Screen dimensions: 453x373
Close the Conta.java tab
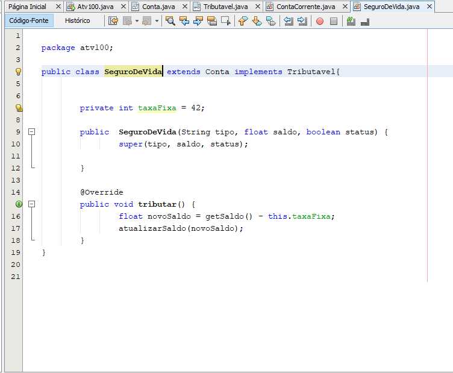coord(185,7)
